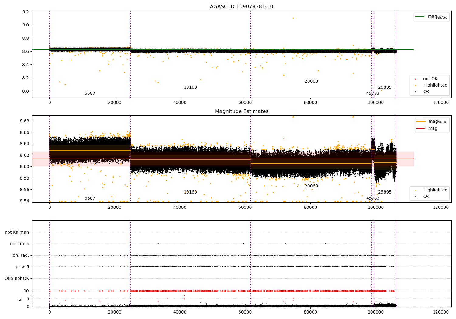
Task: Click the 8.58 y-axis tick label
Action: [x=25, y=178]
